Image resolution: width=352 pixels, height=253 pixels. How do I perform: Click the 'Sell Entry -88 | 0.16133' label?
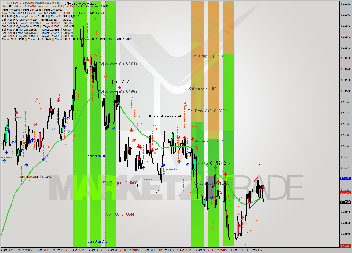(210, 56)
